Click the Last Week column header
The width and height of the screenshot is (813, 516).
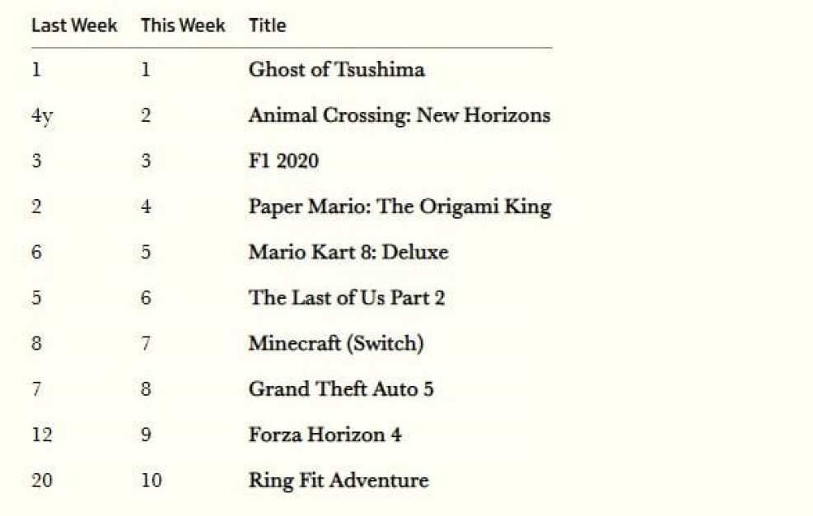[74, 26]
